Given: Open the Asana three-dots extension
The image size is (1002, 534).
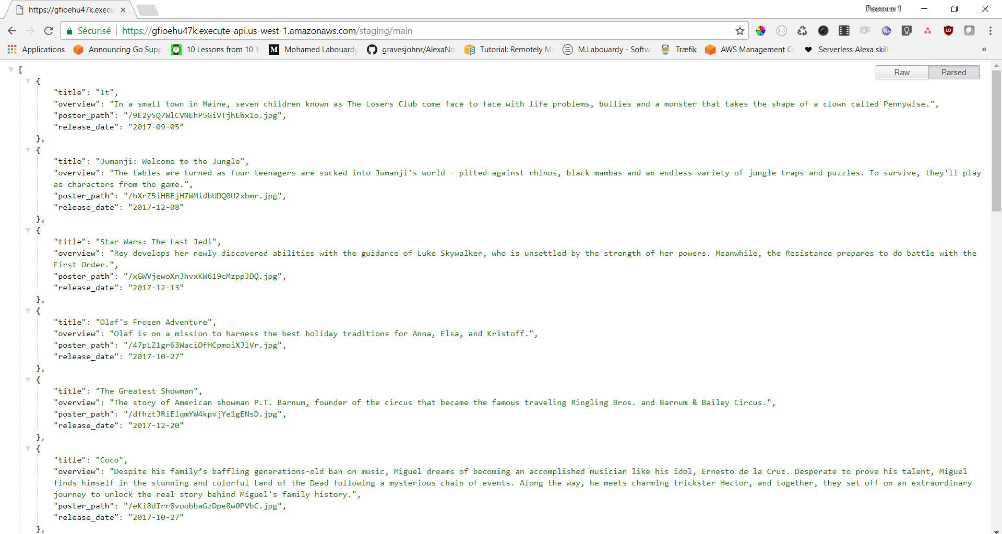Looking at the screenshot, I should [x=927, y=31].
